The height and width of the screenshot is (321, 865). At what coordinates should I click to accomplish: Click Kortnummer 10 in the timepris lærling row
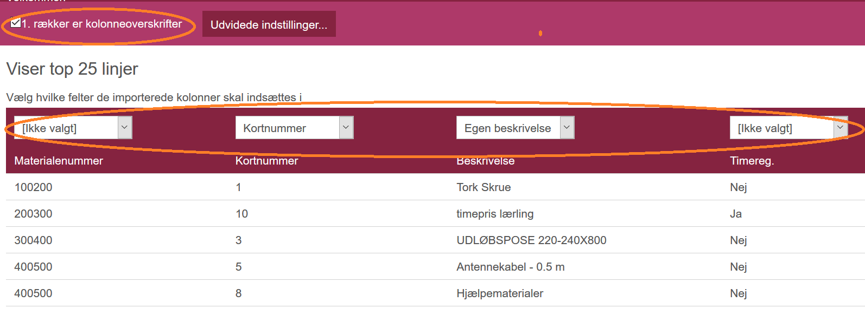[x=241, y=214]
